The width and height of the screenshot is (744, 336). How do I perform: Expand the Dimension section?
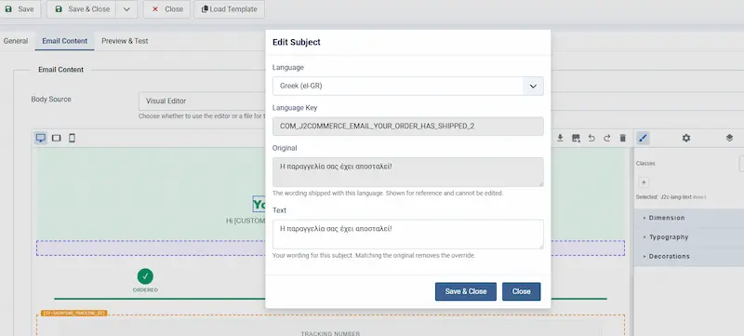[689, 218]
